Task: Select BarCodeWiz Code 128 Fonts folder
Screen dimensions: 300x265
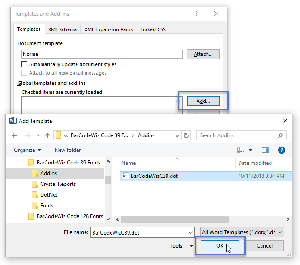Action: click(70, 216)
